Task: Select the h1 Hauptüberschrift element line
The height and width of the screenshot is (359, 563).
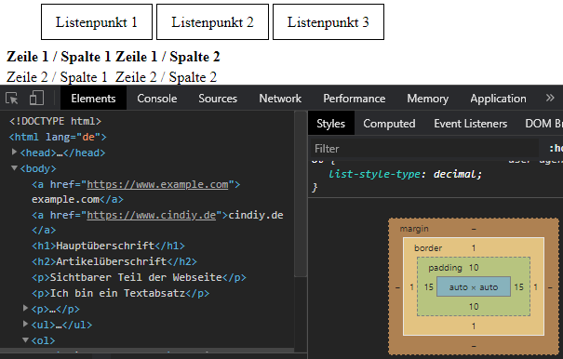Action: (108, 246)
